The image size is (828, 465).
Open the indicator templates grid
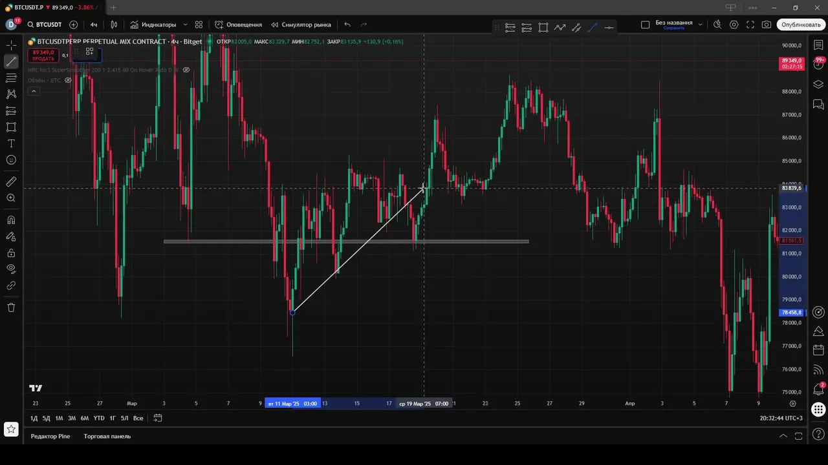[199, 25]
